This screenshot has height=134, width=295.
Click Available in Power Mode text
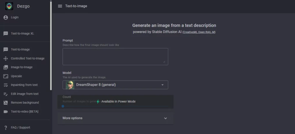tap(118, 102)
